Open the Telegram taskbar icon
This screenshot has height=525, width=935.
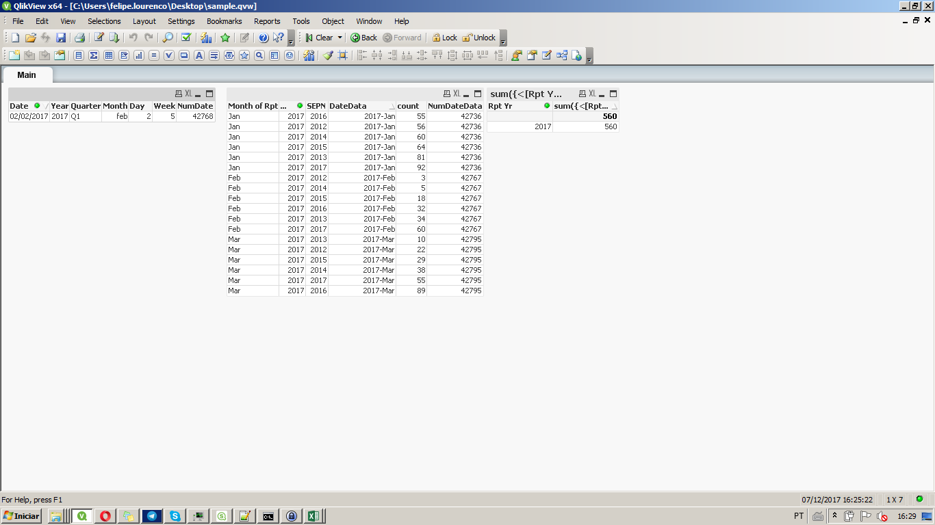[x=152, y=516]
